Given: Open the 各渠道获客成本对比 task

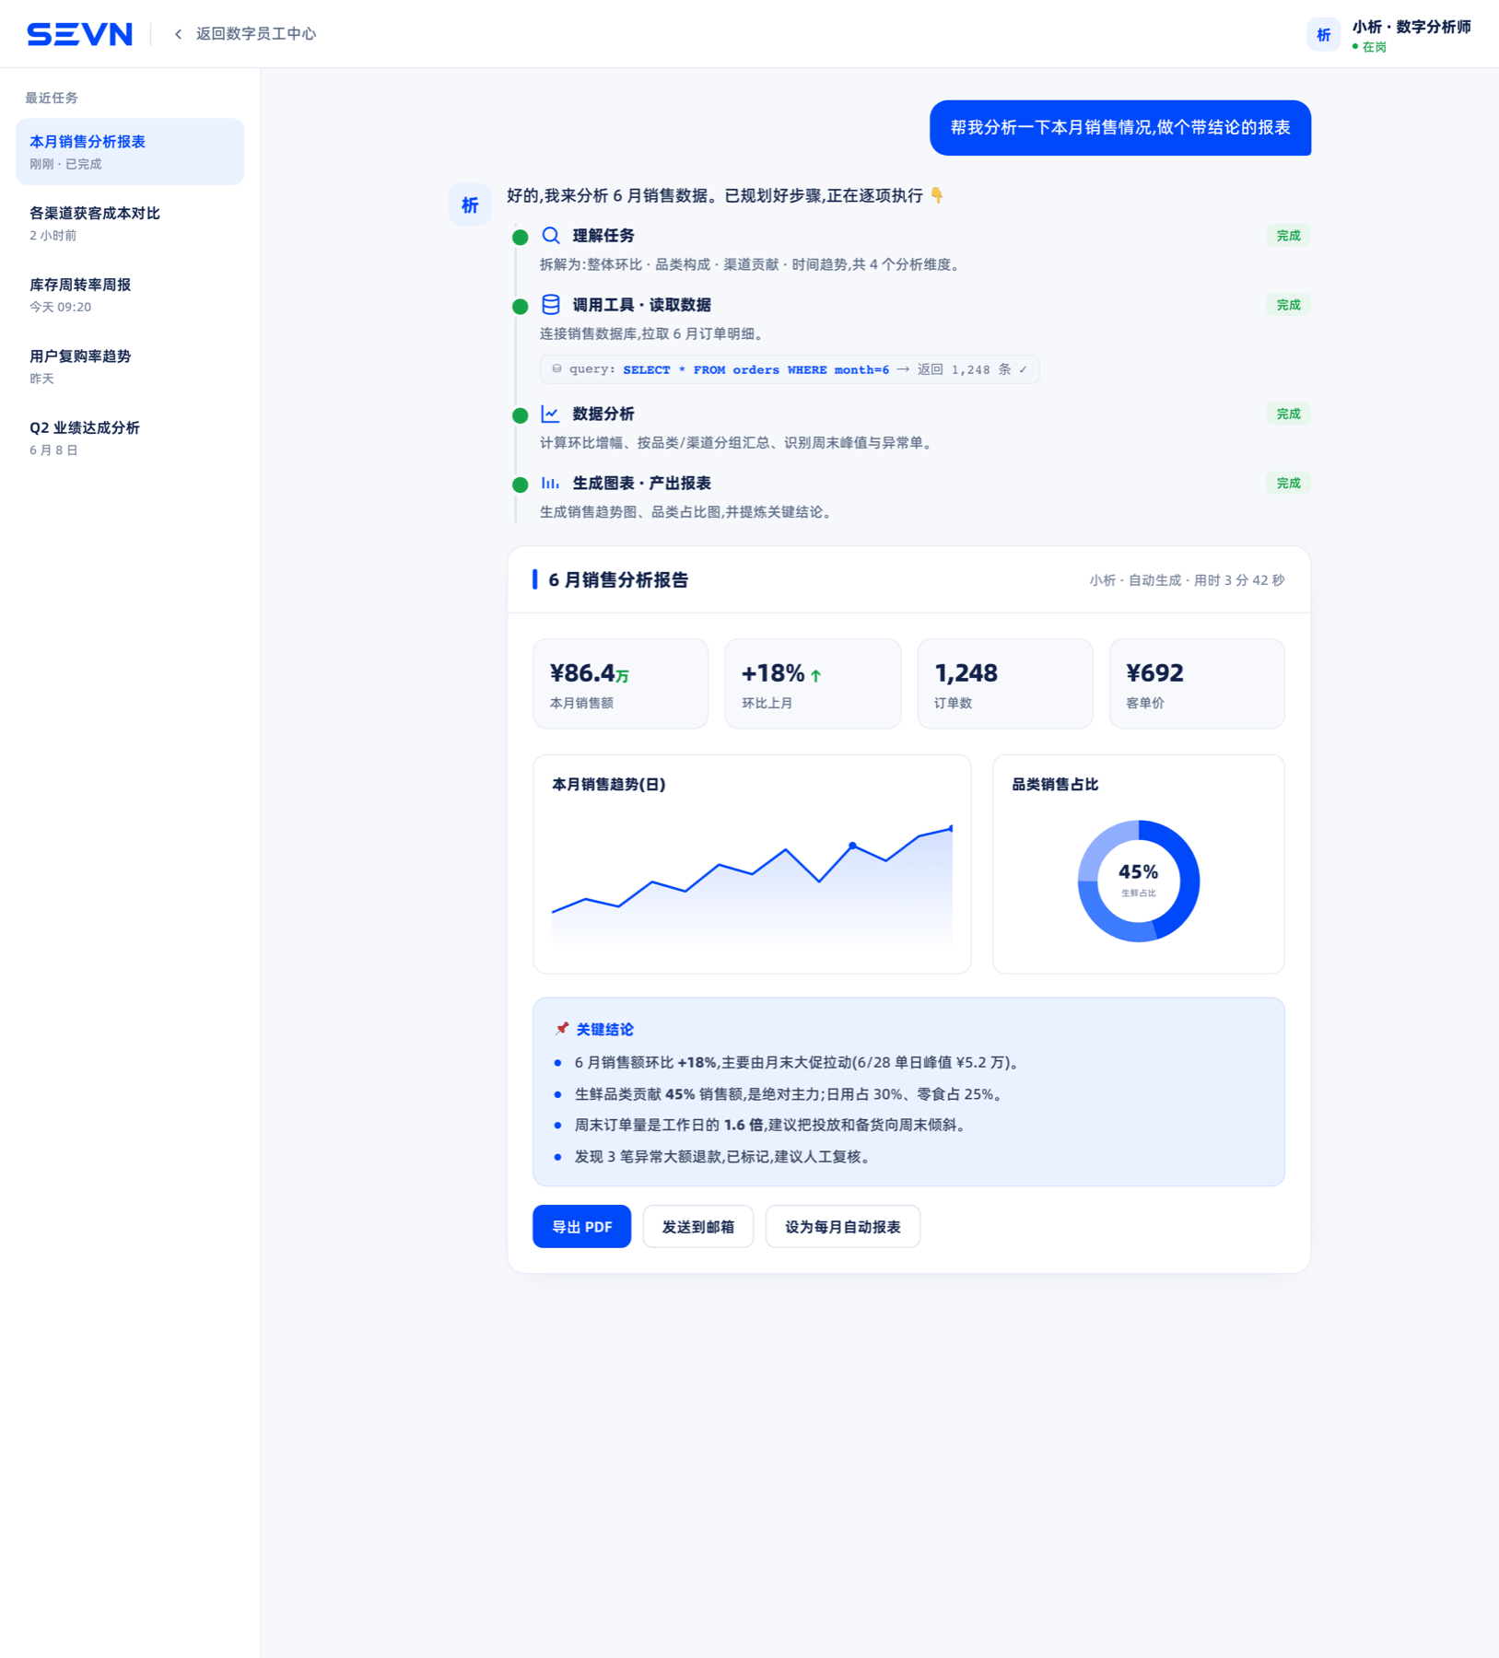Looking at the screenshot, I should click(130, 223).
